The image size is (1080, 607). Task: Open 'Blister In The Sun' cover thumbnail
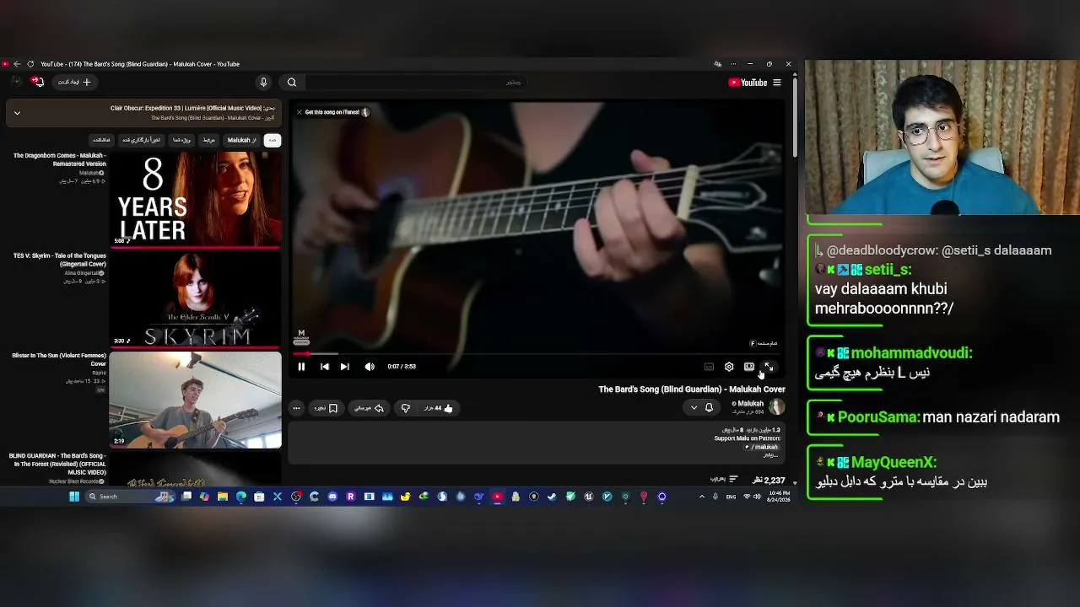click(195, 400)
